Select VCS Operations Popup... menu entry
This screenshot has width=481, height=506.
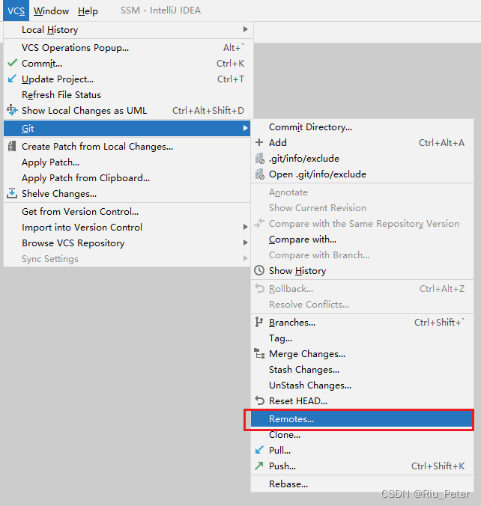(x=127, y=48)
